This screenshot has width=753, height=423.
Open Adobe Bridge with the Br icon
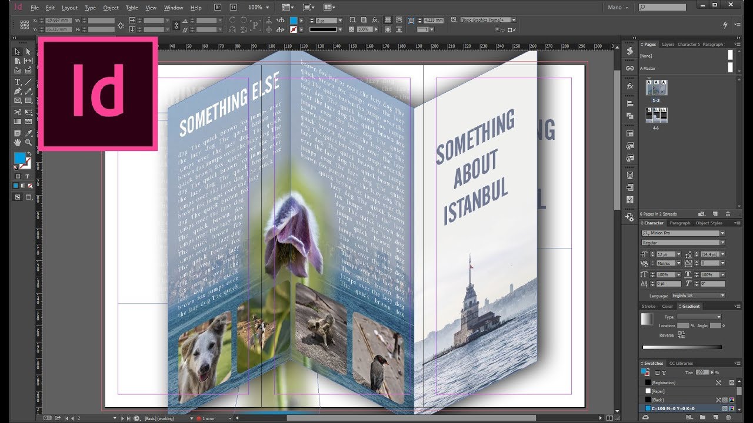(x=218, y=8)
